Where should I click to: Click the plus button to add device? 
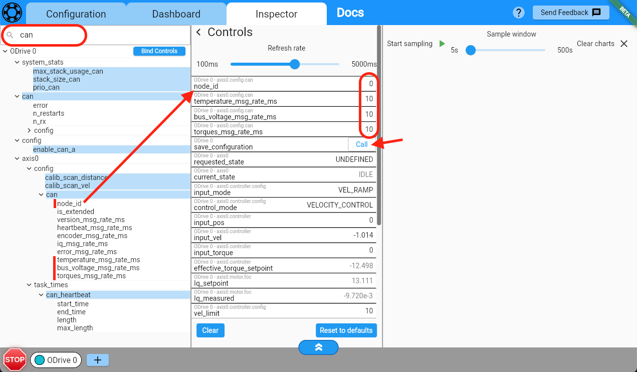pyautogui.click(x=98, y=360)
